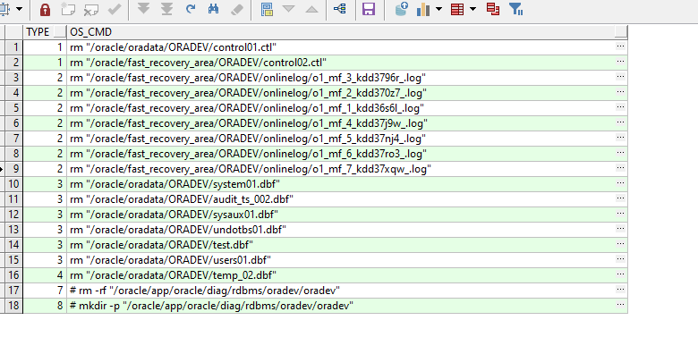This screenshot has width=698, height=354.
Task: Select row header number 13
Action: (x=13, y=230)
